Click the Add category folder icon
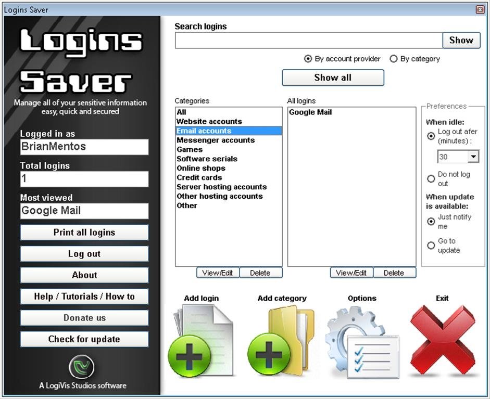 tap(281, 341)
